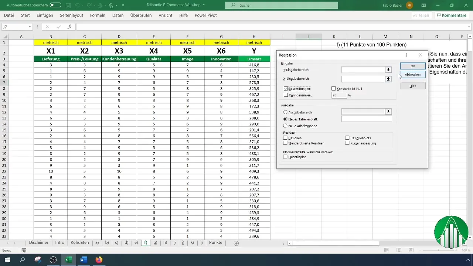The image size is (473, 266).
Task: Expand the Name Box dropdown arrow
Action: point(30,27)
